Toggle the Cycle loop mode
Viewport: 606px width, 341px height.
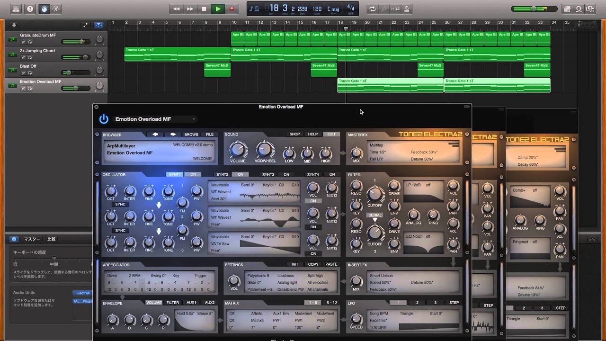[373, 9]
